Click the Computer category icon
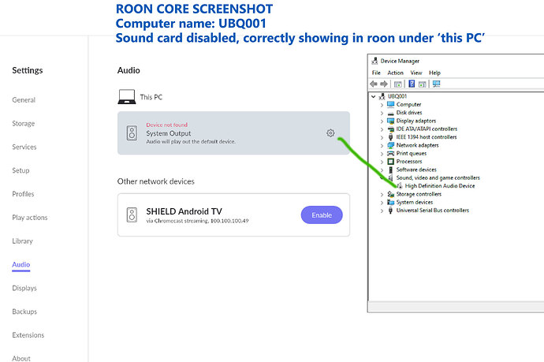 [390, 104]
